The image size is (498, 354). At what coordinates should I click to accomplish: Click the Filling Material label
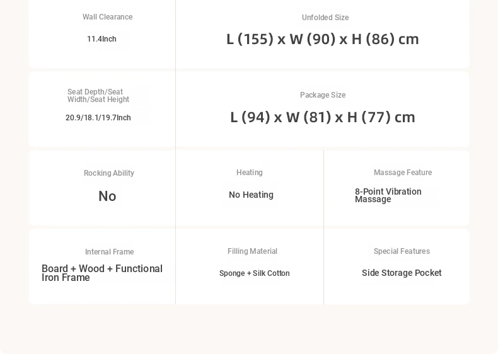pyautogui.click(x=252, y=251)
